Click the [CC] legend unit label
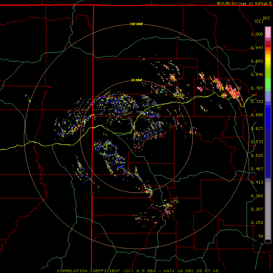The height and width of the screenshot is (273, 273). tap(259, 21)
